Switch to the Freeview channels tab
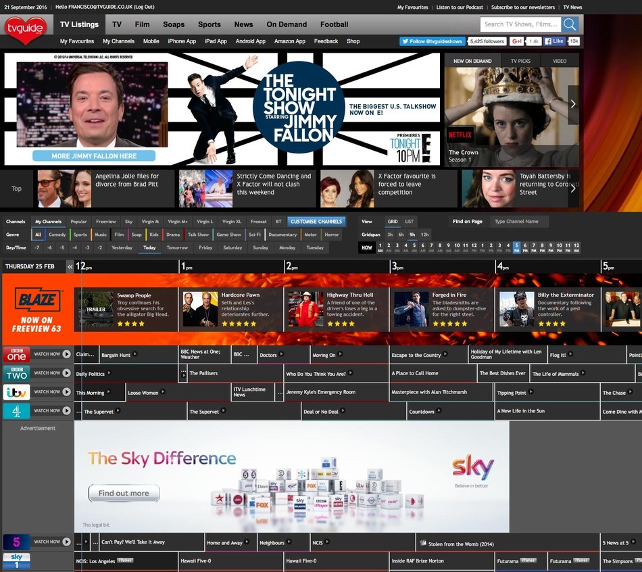This screenshot has width=642, height=572. [108, 221]
